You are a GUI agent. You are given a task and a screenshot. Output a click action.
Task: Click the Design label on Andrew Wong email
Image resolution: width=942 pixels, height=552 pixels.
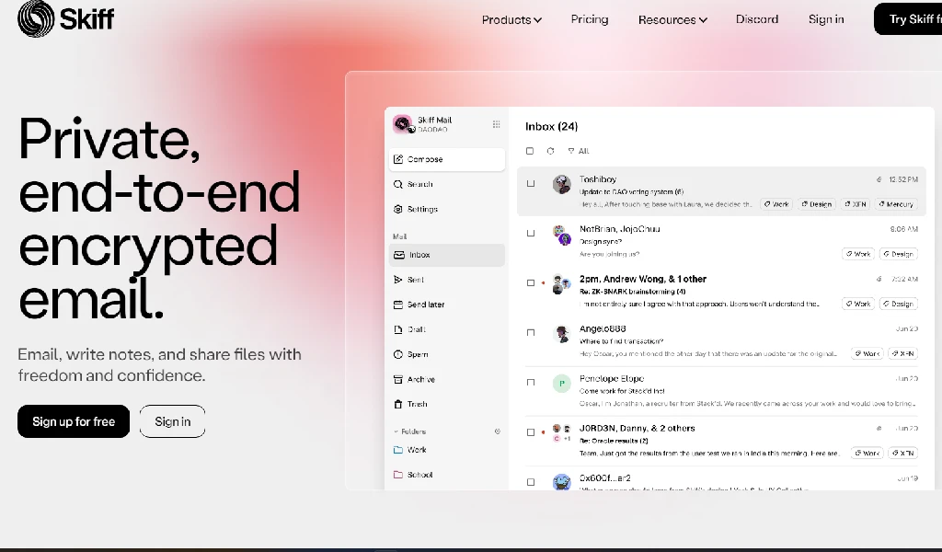pyautogui.click(x=899, y=304)
